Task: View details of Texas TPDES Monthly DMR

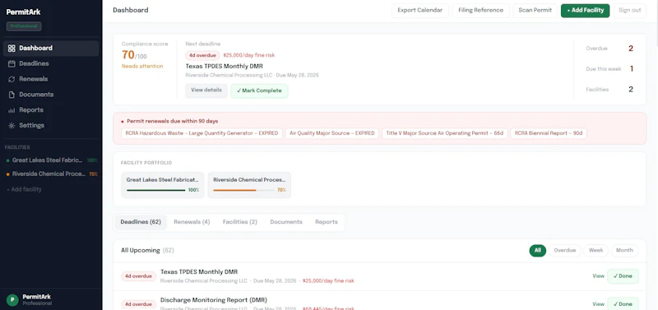Action: pyautogui.click(x=206, y=90)
